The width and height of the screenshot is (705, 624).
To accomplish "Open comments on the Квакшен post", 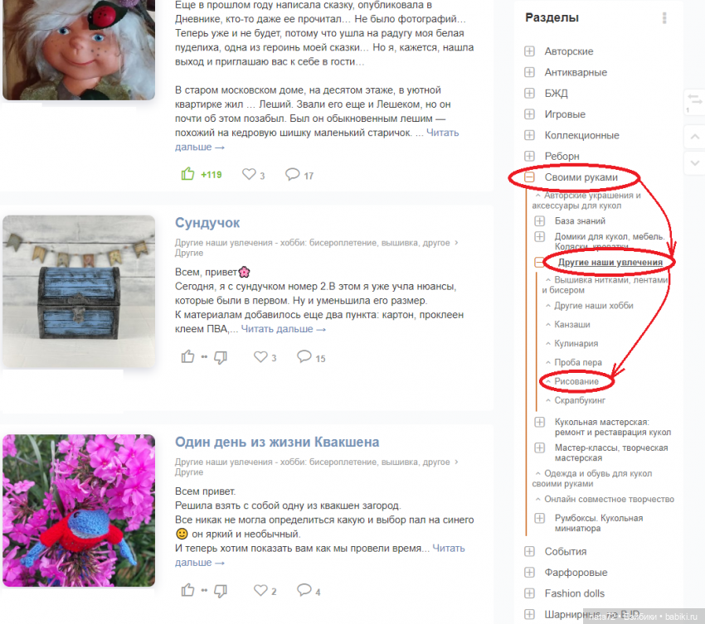I will point(304,591).
